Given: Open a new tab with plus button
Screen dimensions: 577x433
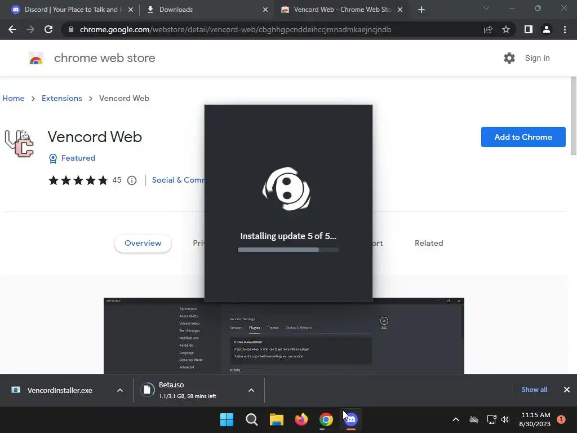Looking at the screenshot, I should (421, 10).
